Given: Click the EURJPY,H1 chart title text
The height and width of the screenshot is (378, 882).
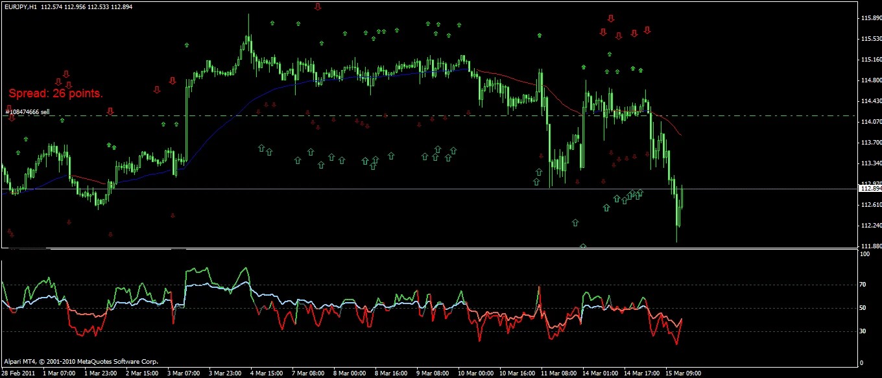Looking at the screenshot, I should (19, 6).
